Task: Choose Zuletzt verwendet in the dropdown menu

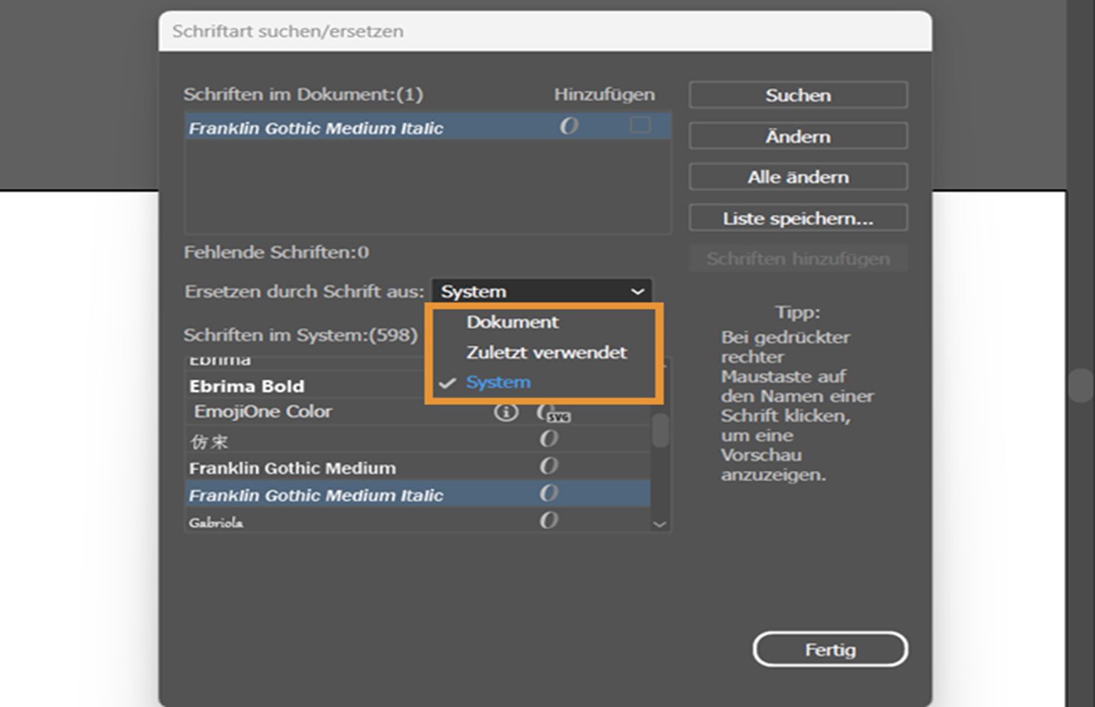Action: pyautogui.click(x=545, y=352)
